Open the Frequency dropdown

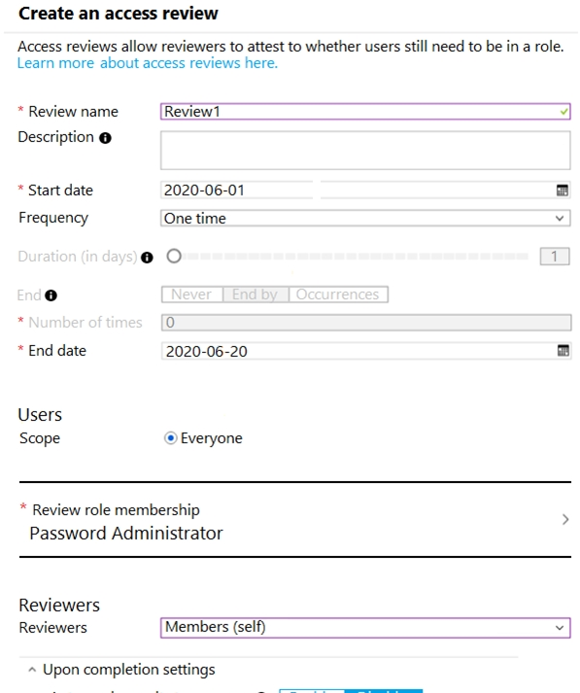(x=365, y=219)
